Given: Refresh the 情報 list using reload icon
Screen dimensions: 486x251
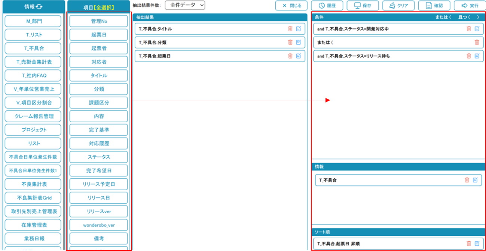Looking at the screenshot, I should tap(39, 7).
